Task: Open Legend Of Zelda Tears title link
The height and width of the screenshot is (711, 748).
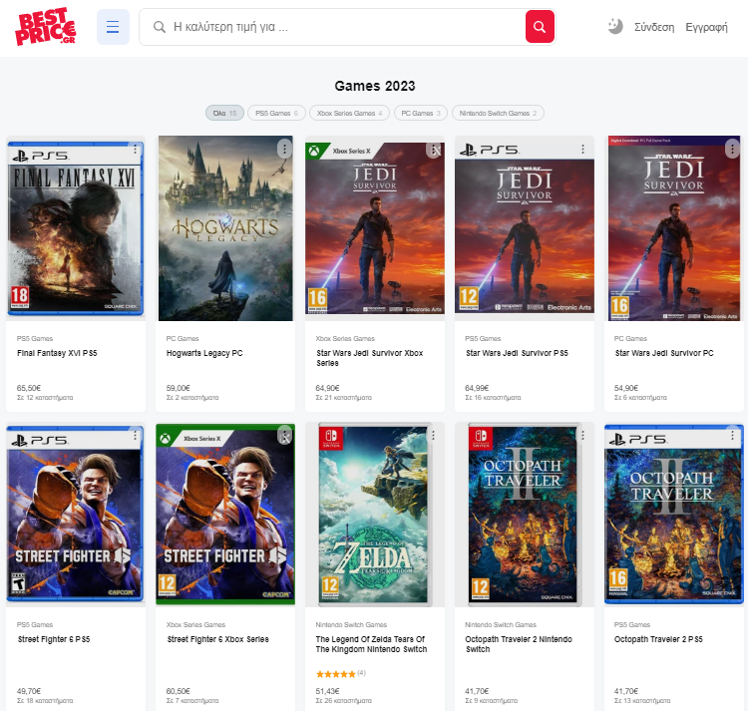Action: pyautogui.click(x=371, y=644)
